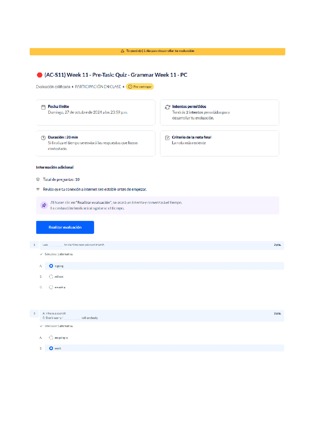Click the refresh icon next to Intentos permitidos

[x=167, y=107]
